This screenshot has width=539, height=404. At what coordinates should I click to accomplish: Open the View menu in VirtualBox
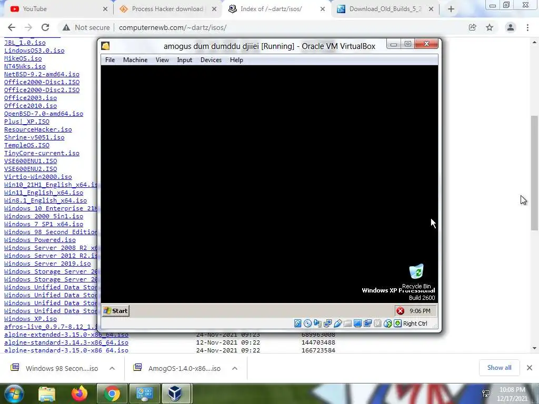click(162, 60)
